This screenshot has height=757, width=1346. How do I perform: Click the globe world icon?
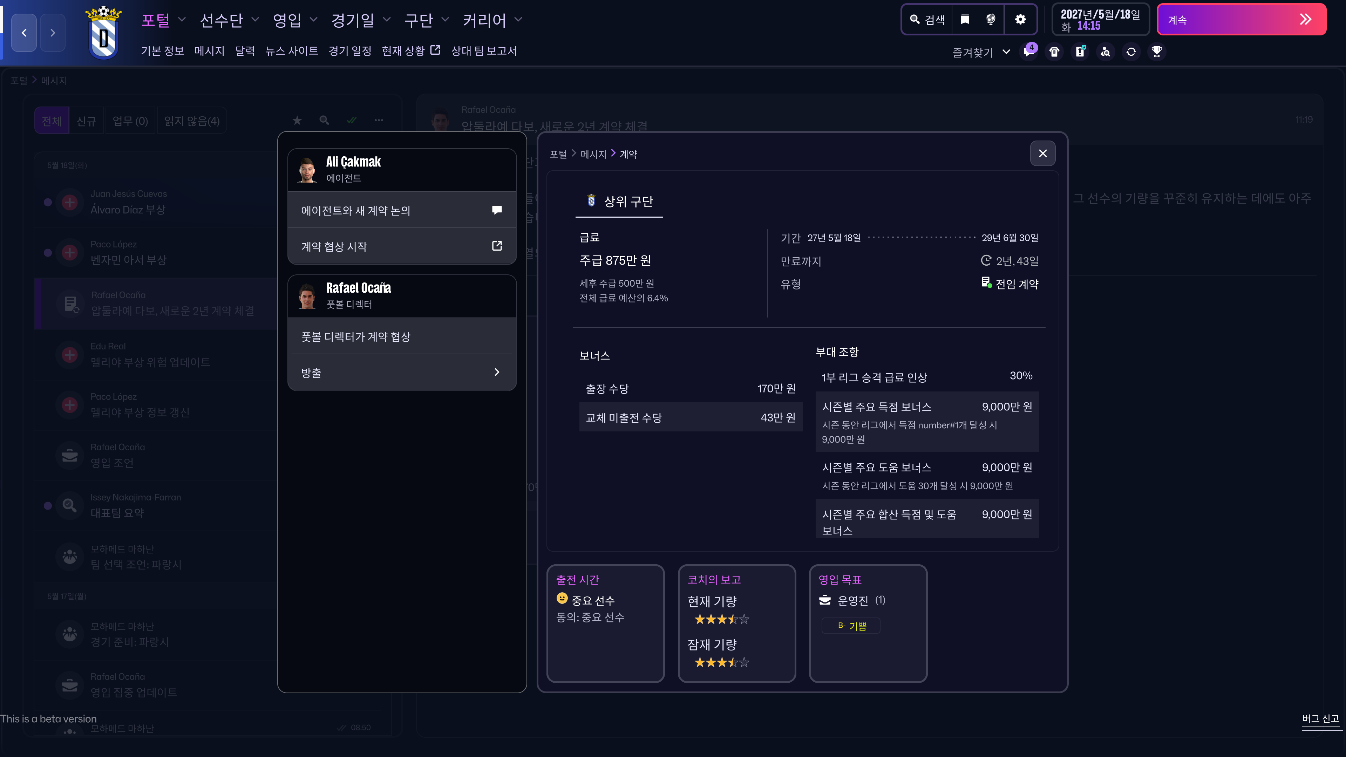(x=991, y=20)
